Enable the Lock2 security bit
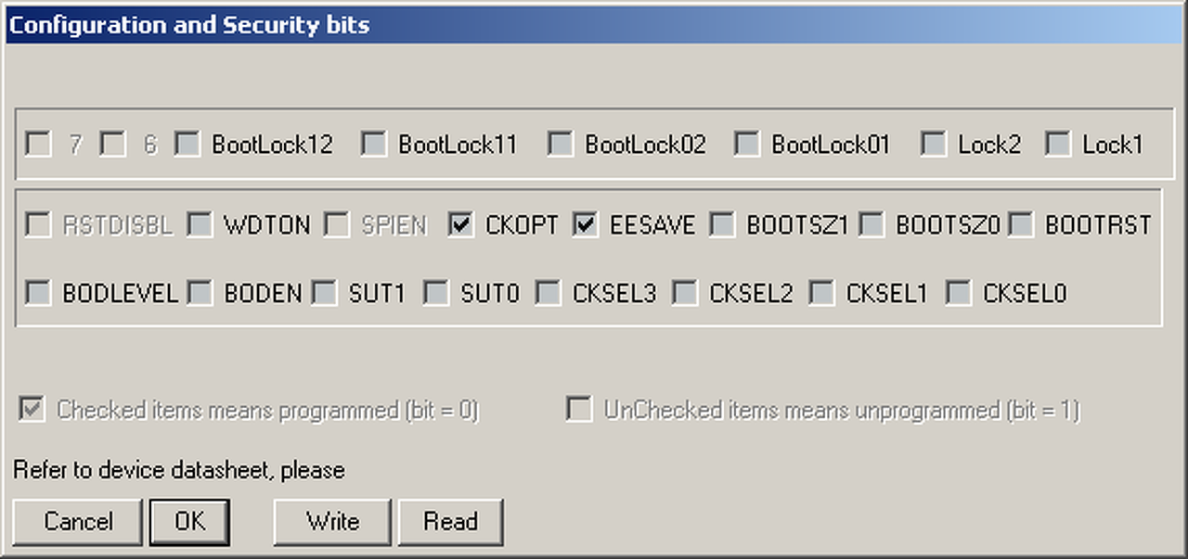Image resolution: width=1188 pixels, height=559 pixels. click(x=934, y=144)
